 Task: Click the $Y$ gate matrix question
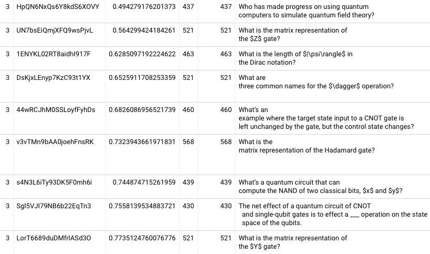click(x=292, y=242)
